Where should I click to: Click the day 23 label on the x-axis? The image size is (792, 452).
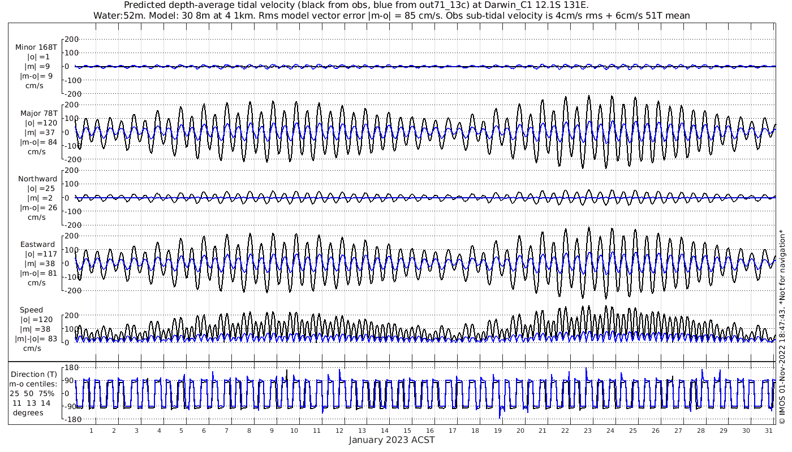(588, 431)
